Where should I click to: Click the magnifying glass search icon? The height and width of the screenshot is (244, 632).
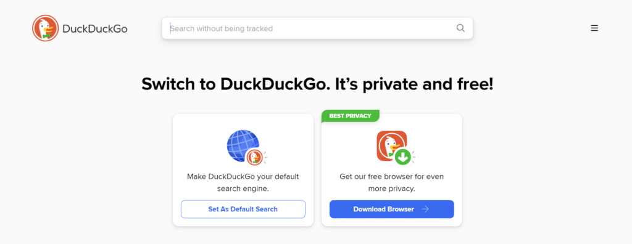[460, 28]
